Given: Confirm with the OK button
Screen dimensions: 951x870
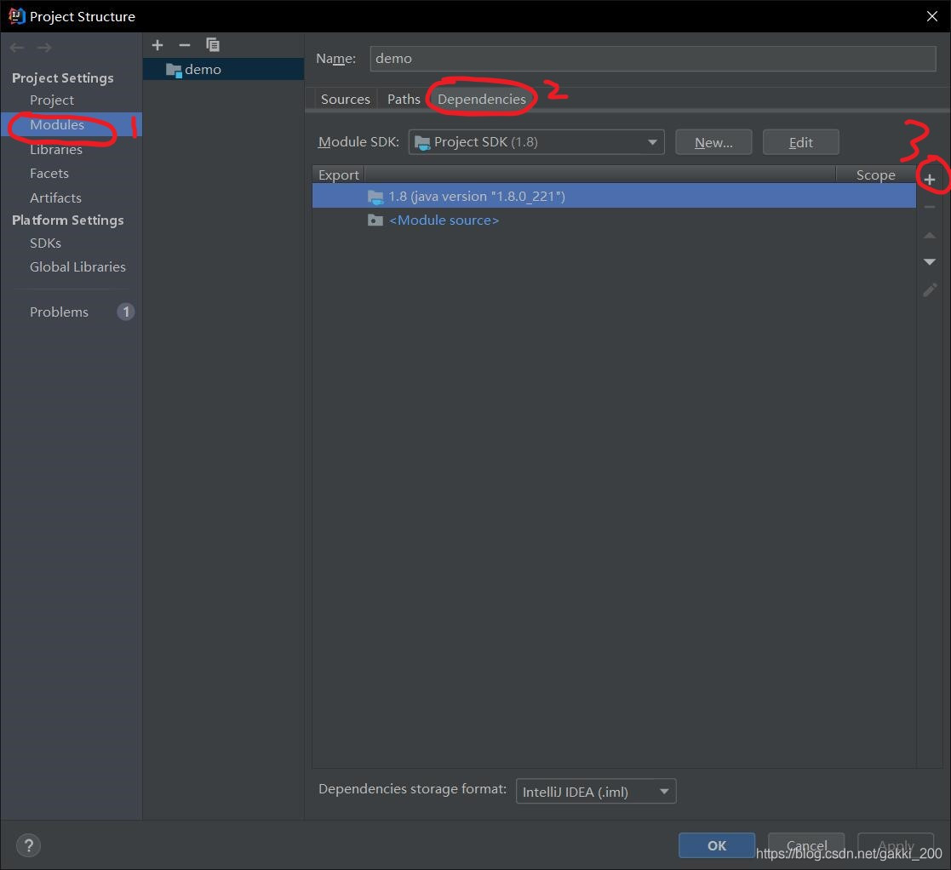Looking at the screenshot, I should (x=716, y=845).
